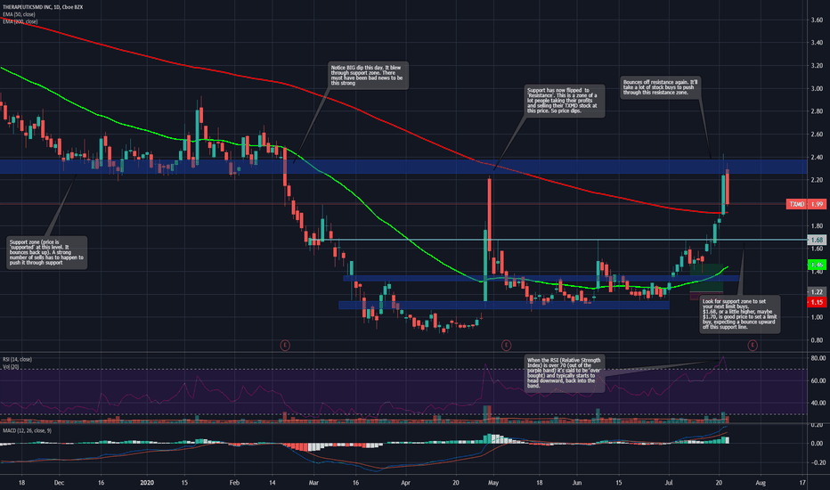The width and height of the screenshot is (830, 490).
Task: Click the 'Jul' date on time axis
Action: click(669, 483)
